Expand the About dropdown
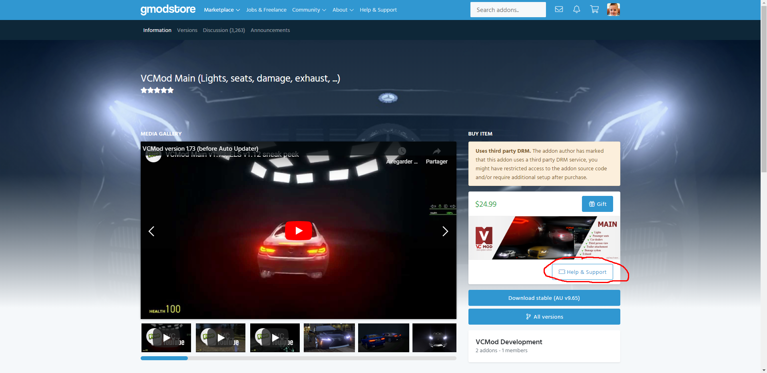This screenshot has height=373, width=767. [343, 10]
